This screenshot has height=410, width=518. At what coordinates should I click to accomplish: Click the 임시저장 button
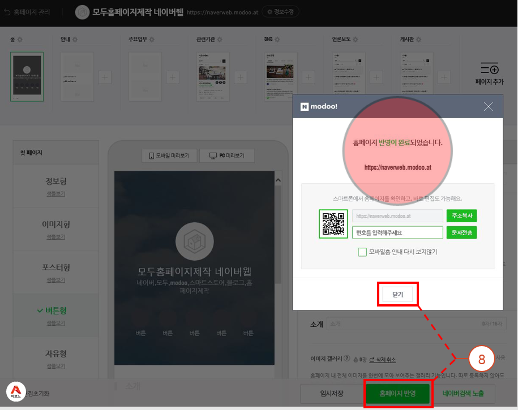pos(332,394)
